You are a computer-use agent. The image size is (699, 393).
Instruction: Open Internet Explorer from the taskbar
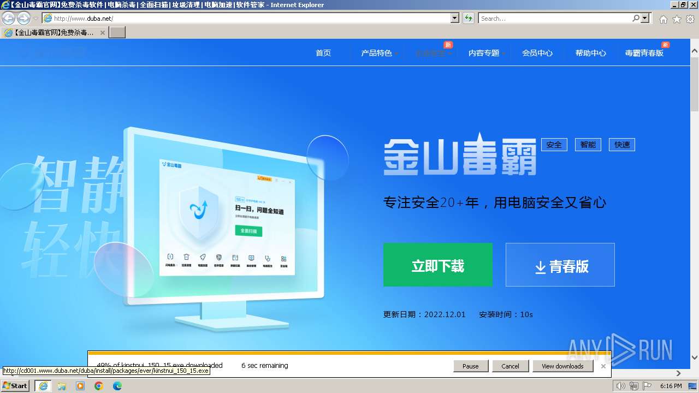point(43,386)
